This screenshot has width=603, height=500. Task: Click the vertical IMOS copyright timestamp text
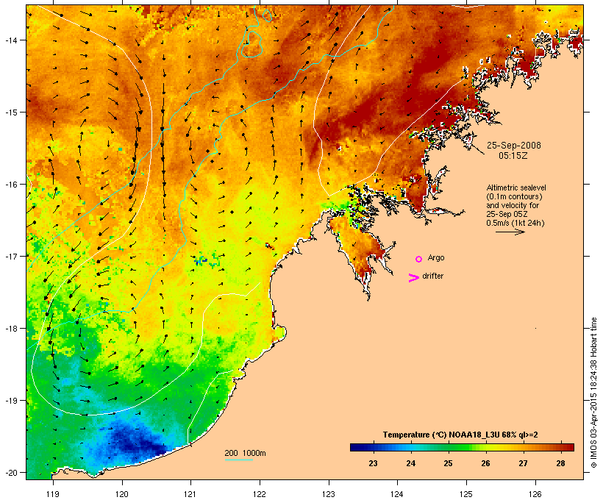point(593,393)
